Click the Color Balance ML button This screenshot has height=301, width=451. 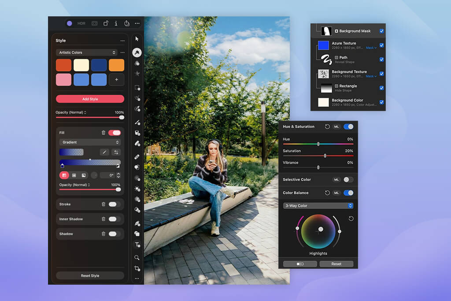coord(336,193)
